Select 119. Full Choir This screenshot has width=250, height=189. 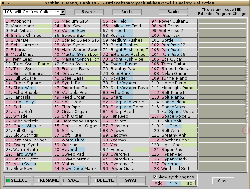(x=174, y=126)
